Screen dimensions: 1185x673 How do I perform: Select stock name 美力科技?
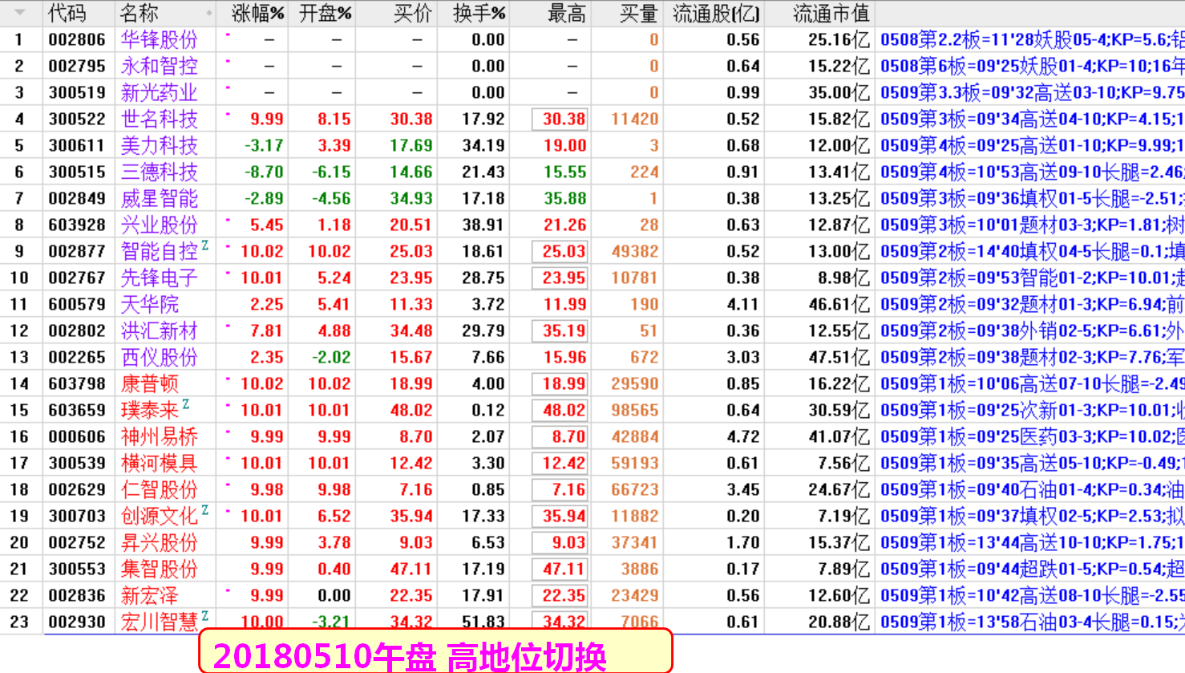point(159,145)
